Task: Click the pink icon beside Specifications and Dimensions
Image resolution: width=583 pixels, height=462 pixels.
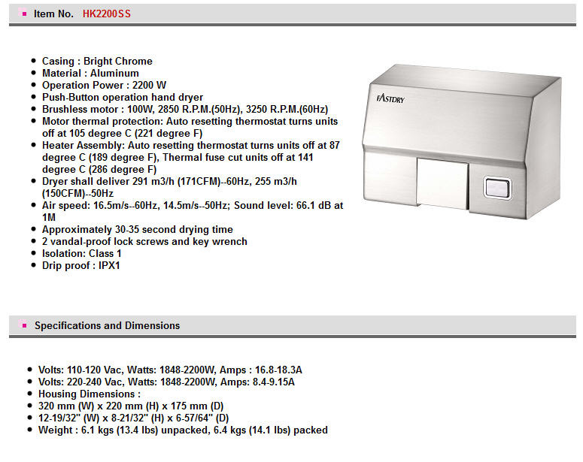Action: tap(24, 325)
